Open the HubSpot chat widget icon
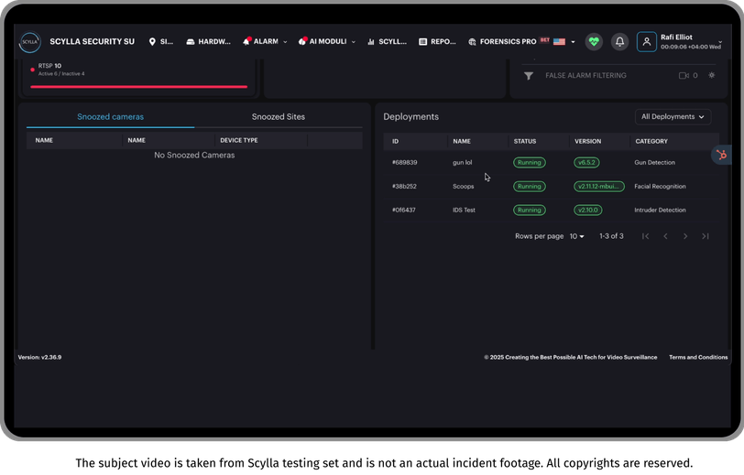 721,155
